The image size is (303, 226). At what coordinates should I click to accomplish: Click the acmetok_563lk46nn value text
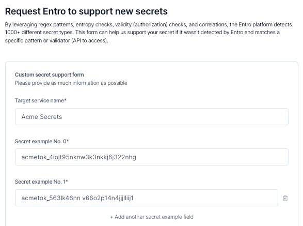(77, 198)
